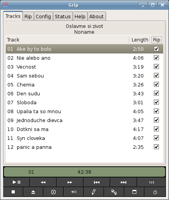The image size is (169, 200).
Task: Click the play/pause playback button
Action: point(17,182)
